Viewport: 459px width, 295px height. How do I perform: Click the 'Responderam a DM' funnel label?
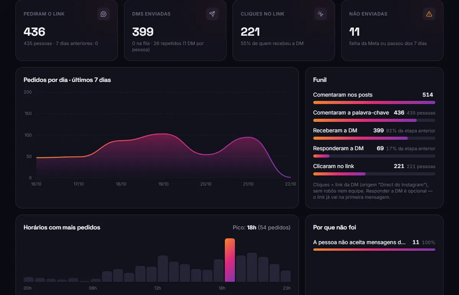coord(339,148)
